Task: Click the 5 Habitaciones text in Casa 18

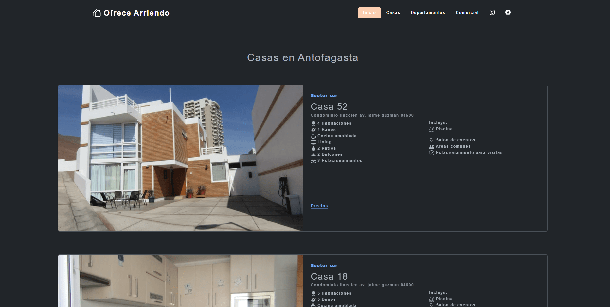Action: tap(334, 293)
